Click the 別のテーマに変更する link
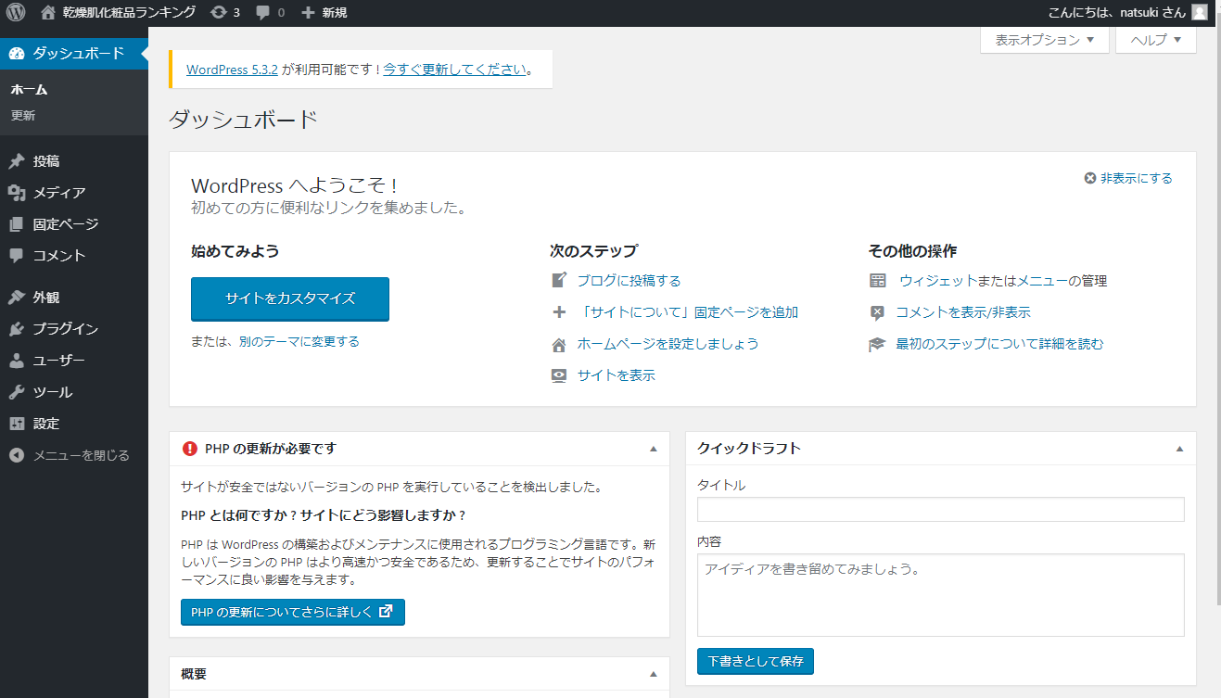 click(x=299, y=341)
